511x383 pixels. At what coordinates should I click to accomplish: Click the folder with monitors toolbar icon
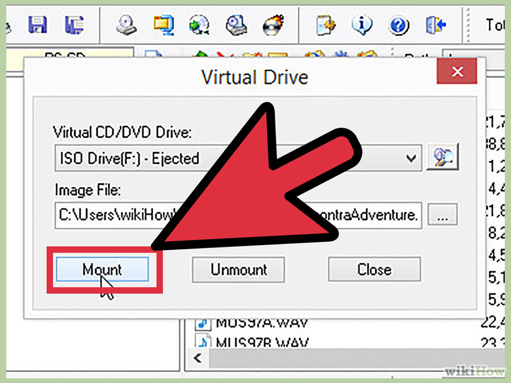click(x=164, y=25)
